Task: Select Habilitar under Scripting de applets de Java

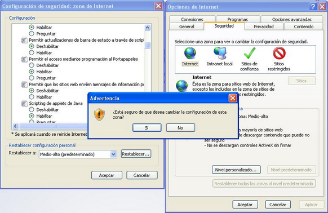Action: pyautogui.click(x=32, y=116)
